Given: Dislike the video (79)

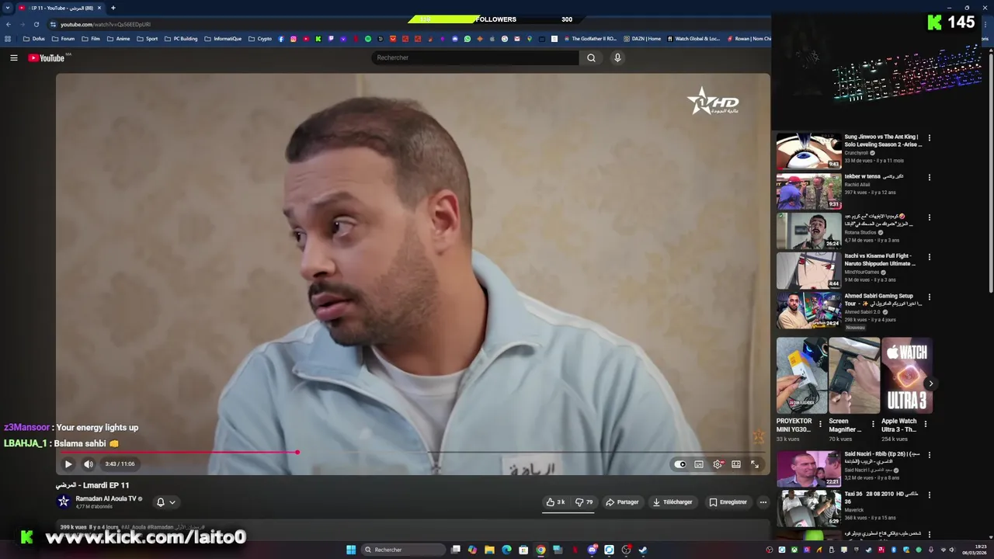Looking at the screenshot, I should (x=584, y=502).
